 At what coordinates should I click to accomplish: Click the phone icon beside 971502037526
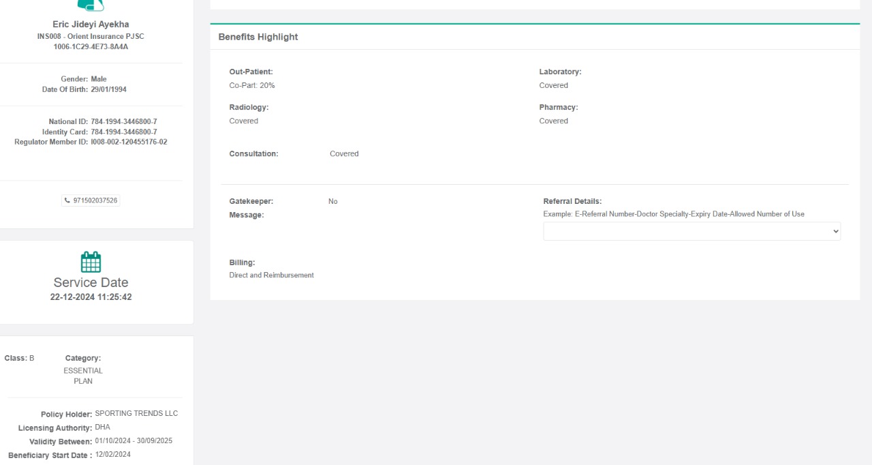click(x=67, y=200)
